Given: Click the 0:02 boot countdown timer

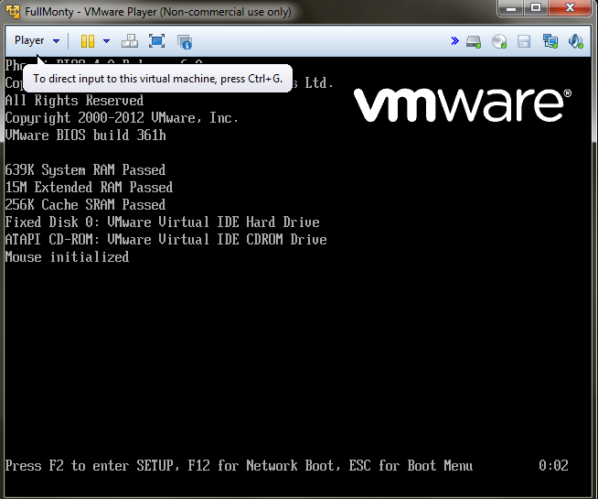Looking at the screenshot, I should point(553,465).
